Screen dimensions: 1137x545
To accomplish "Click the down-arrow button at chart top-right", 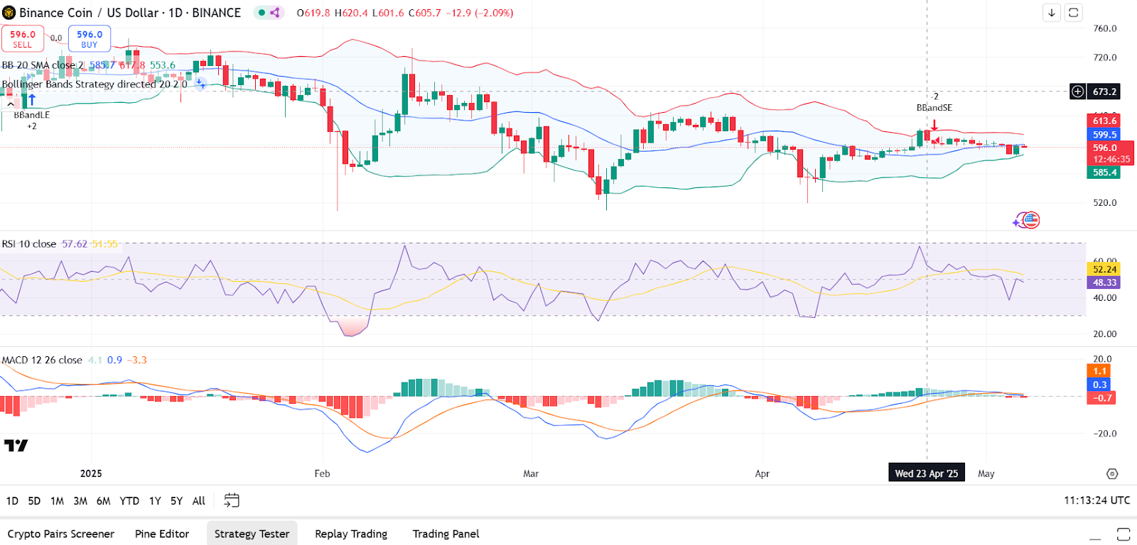I will click(x=1052, y=13).
